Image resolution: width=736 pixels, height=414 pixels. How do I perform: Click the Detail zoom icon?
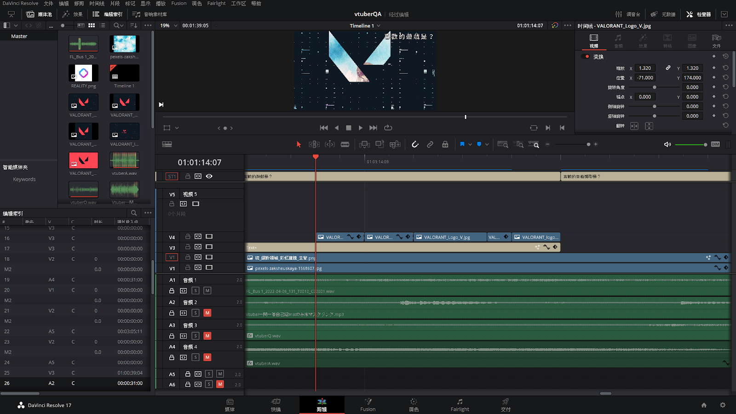pyautogui.click(x=518, y=144)
